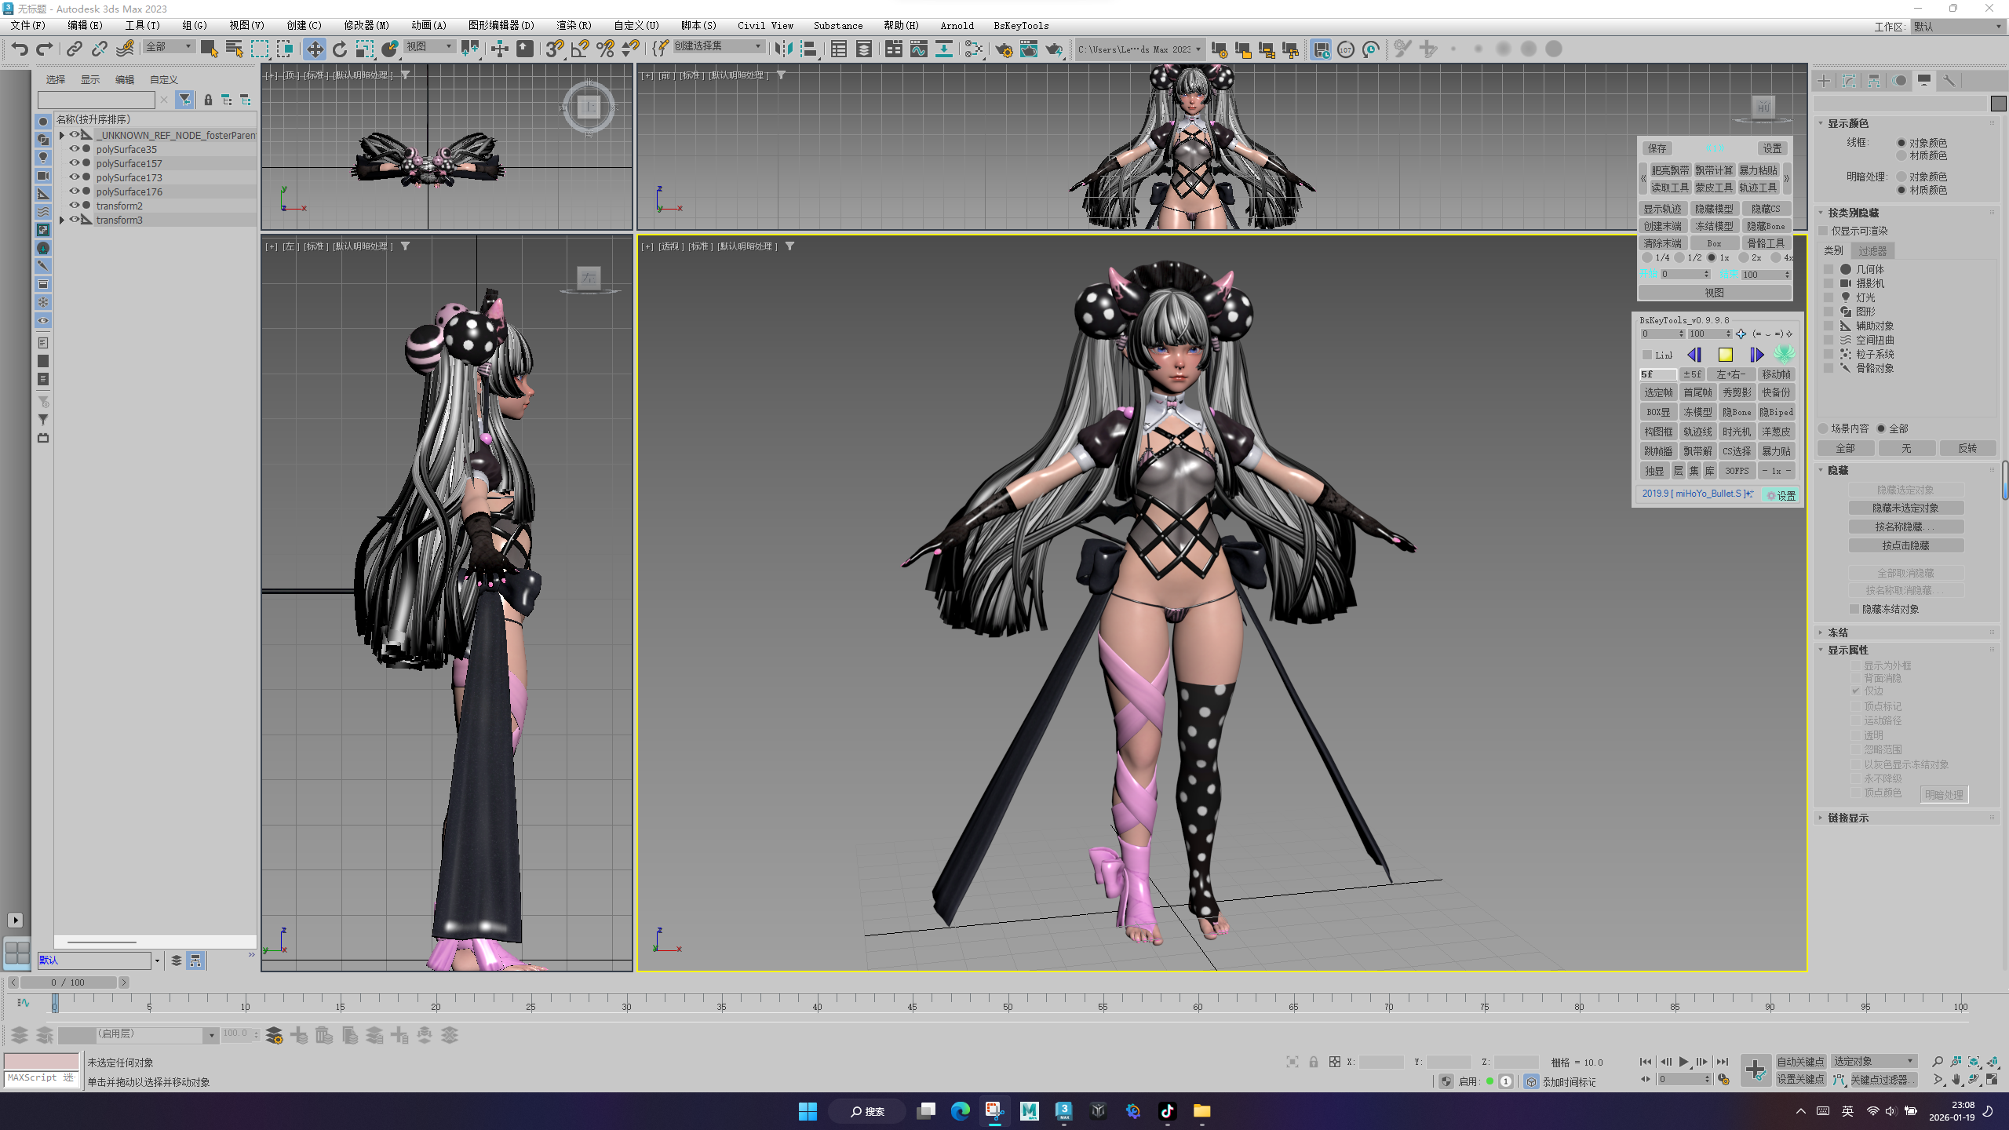Screen dimensions: 2009x1130
Task: Open the 创建选择集 dropdown
Action: [x=758, y=46]
